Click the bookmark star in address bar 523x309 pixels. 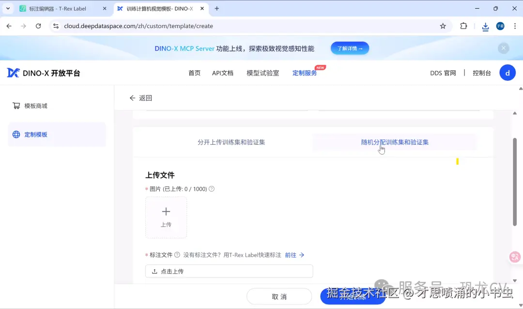point(443,26)
